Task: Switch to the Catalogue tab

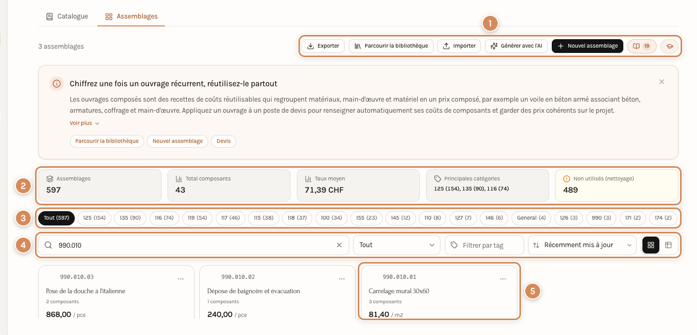Action: [67, 16]
